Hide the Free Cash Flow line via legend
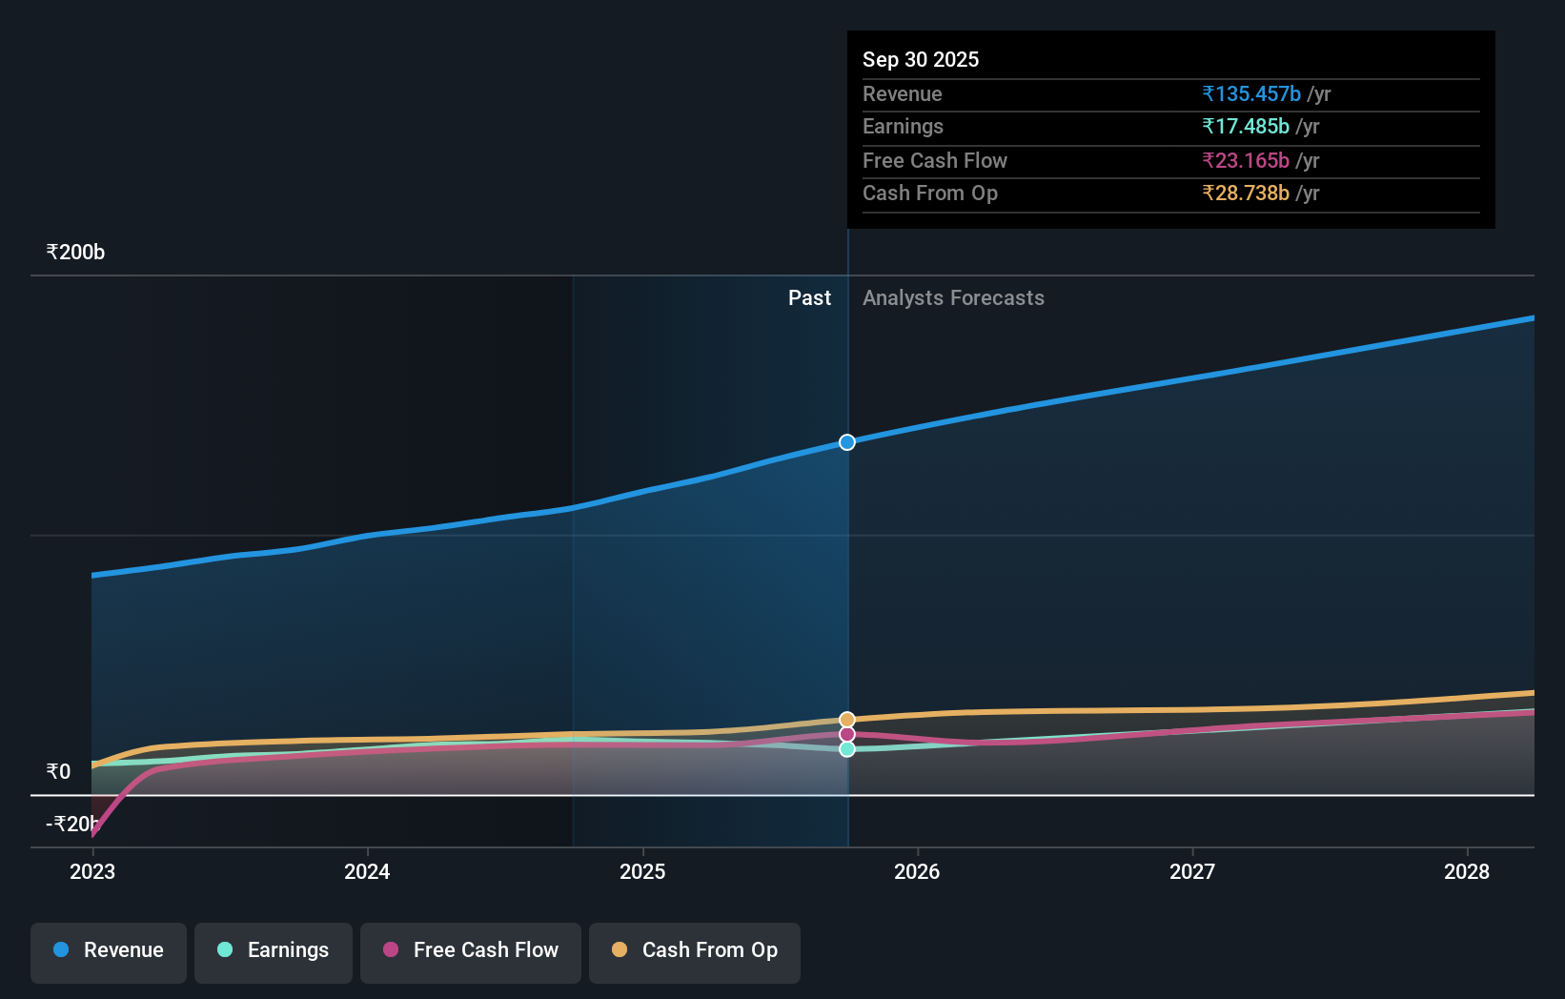 coord(470,952)
